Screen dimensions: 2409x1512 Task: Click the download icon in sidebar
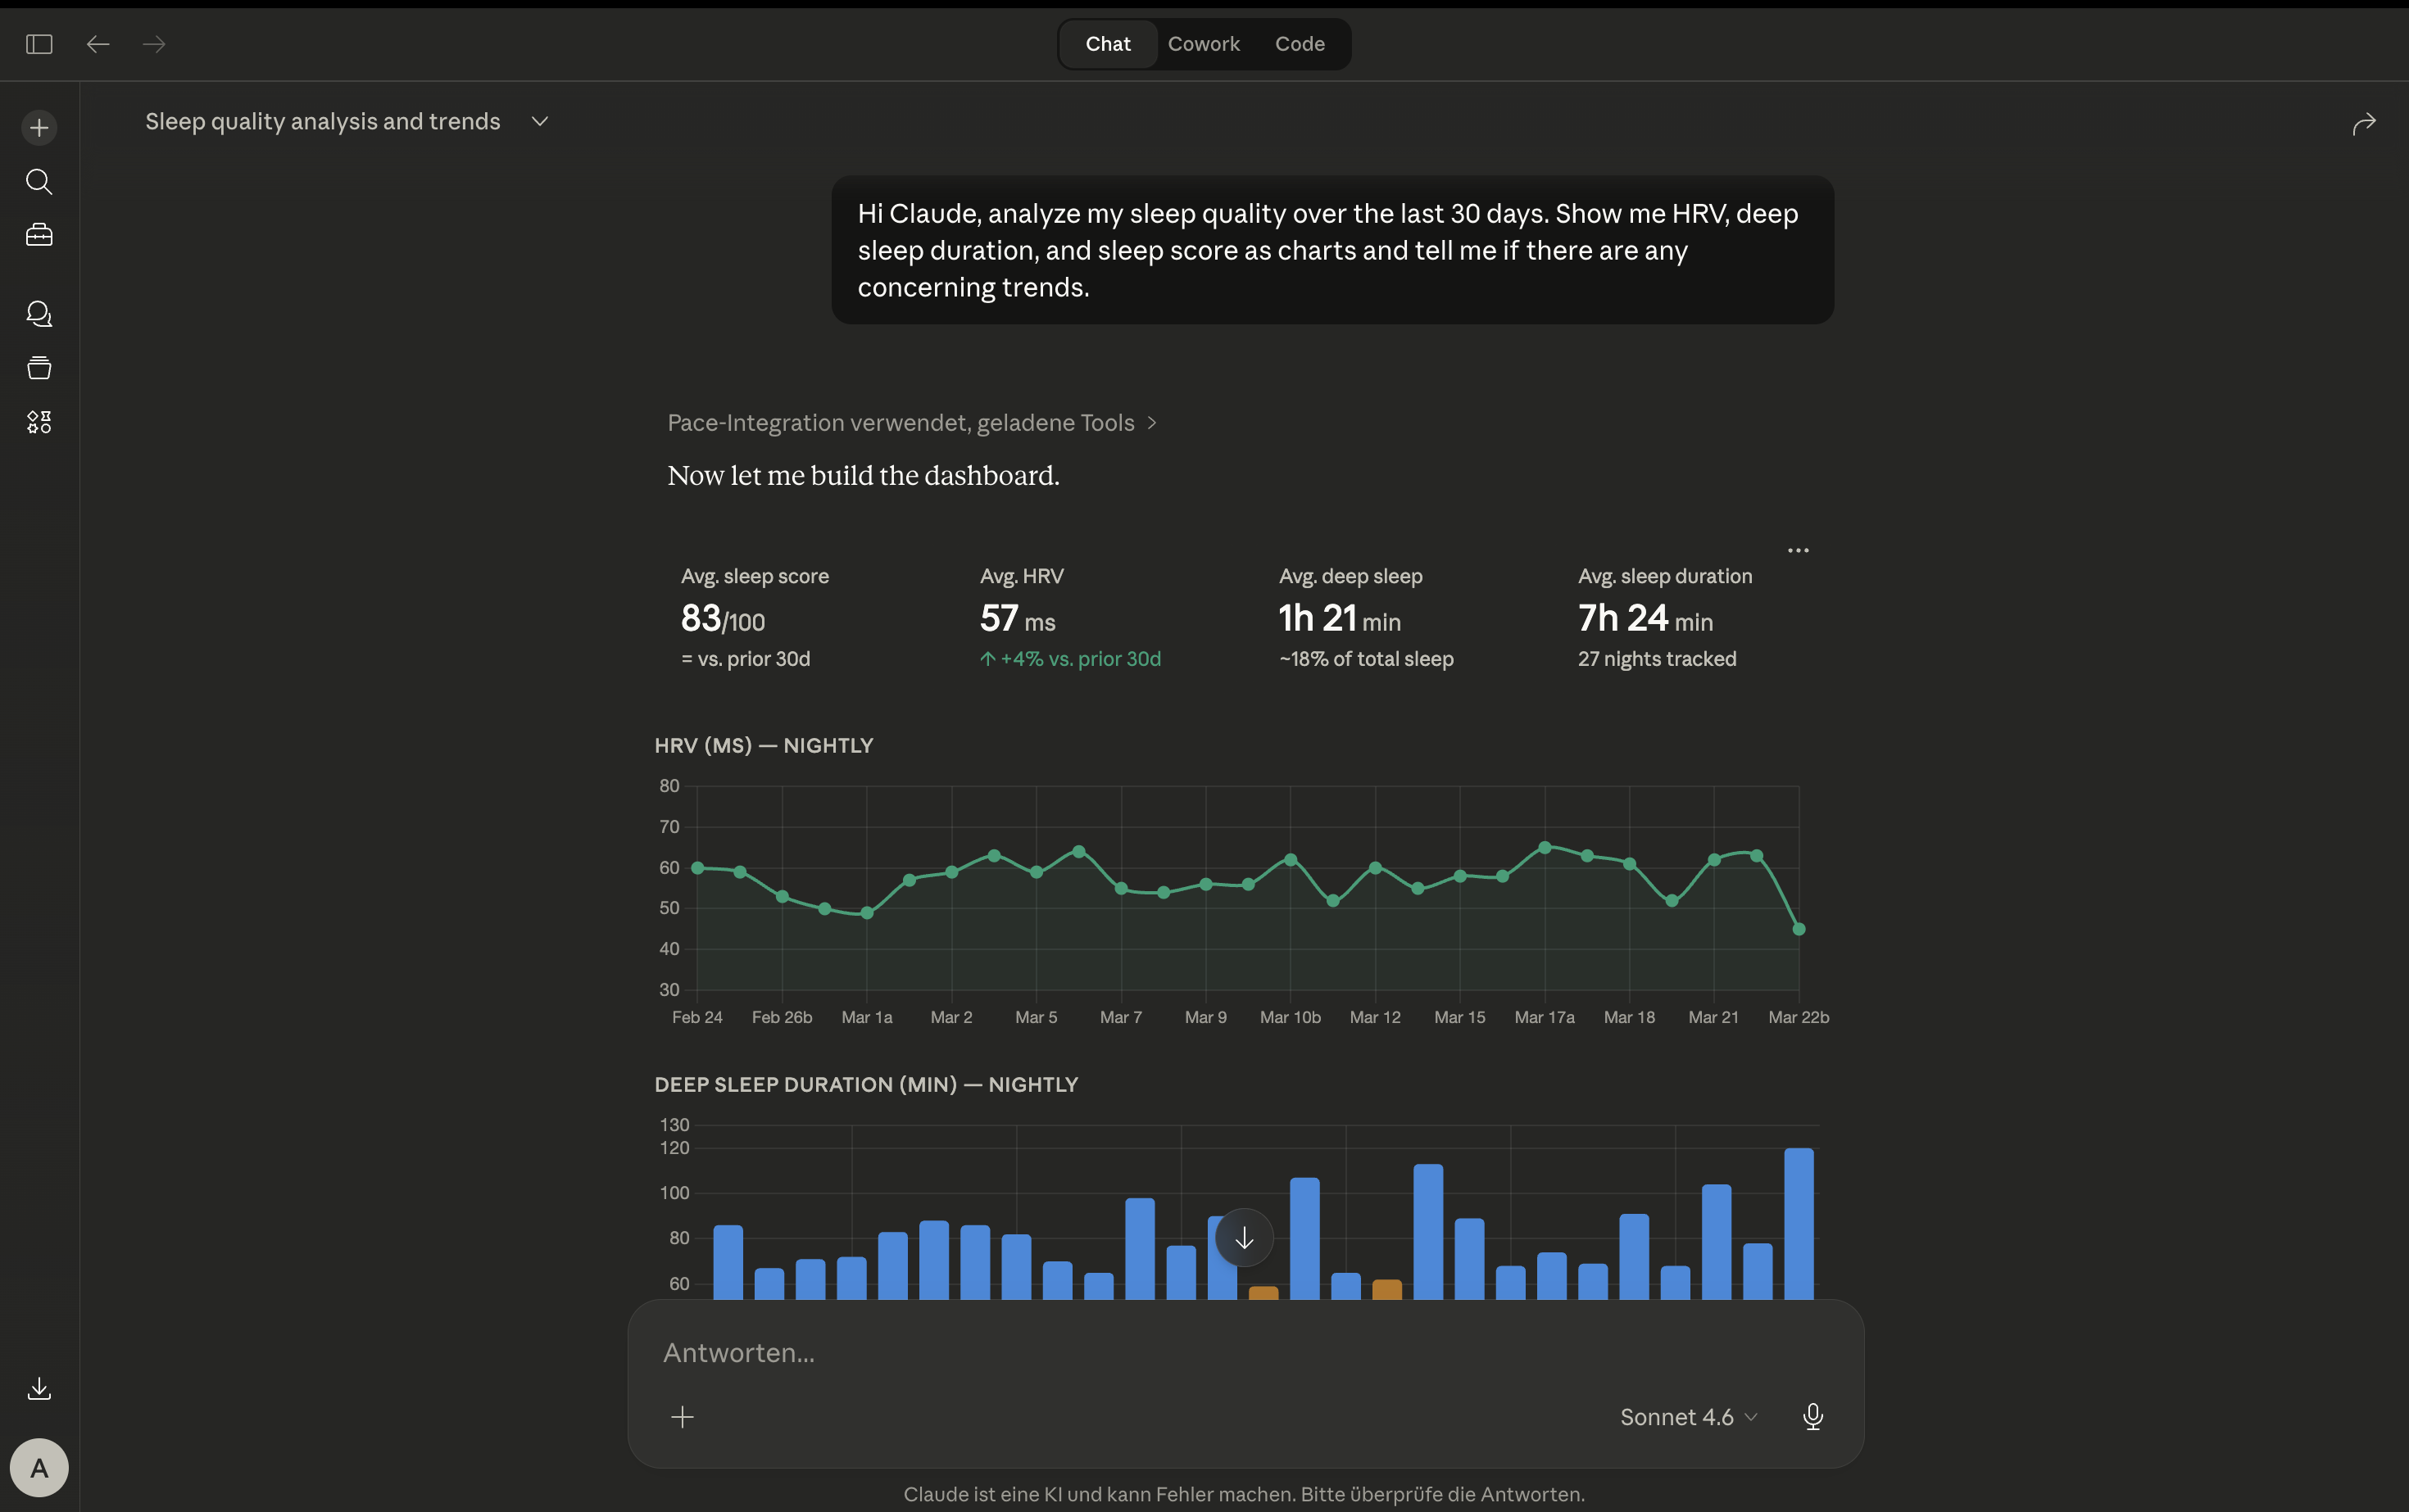[x=39, y=1388]
